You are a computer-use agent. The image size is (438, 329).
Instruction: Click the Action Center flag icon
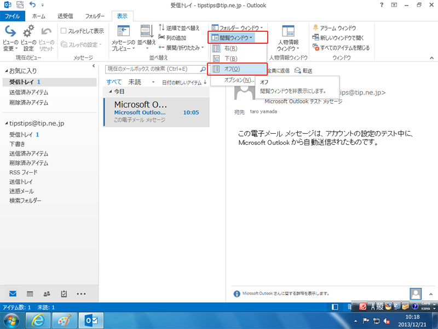(x=366, y=321)
